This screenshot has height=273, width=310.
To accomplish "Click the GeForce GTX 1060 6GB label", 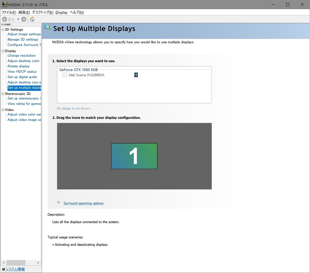I will (79, 70).
